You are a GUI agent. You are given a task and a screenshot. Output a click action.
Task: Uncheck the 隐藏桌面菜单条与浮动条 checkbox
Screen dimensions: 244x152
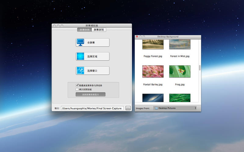77,86
